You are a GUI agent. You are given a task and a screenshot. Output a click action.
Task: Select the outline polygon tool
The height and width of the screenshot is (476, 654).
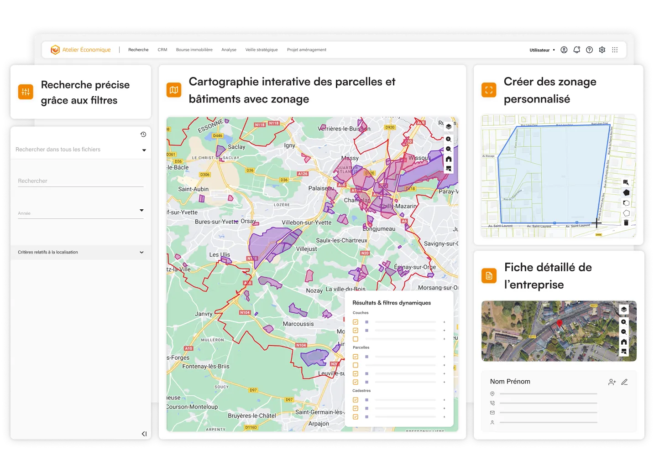626,213
